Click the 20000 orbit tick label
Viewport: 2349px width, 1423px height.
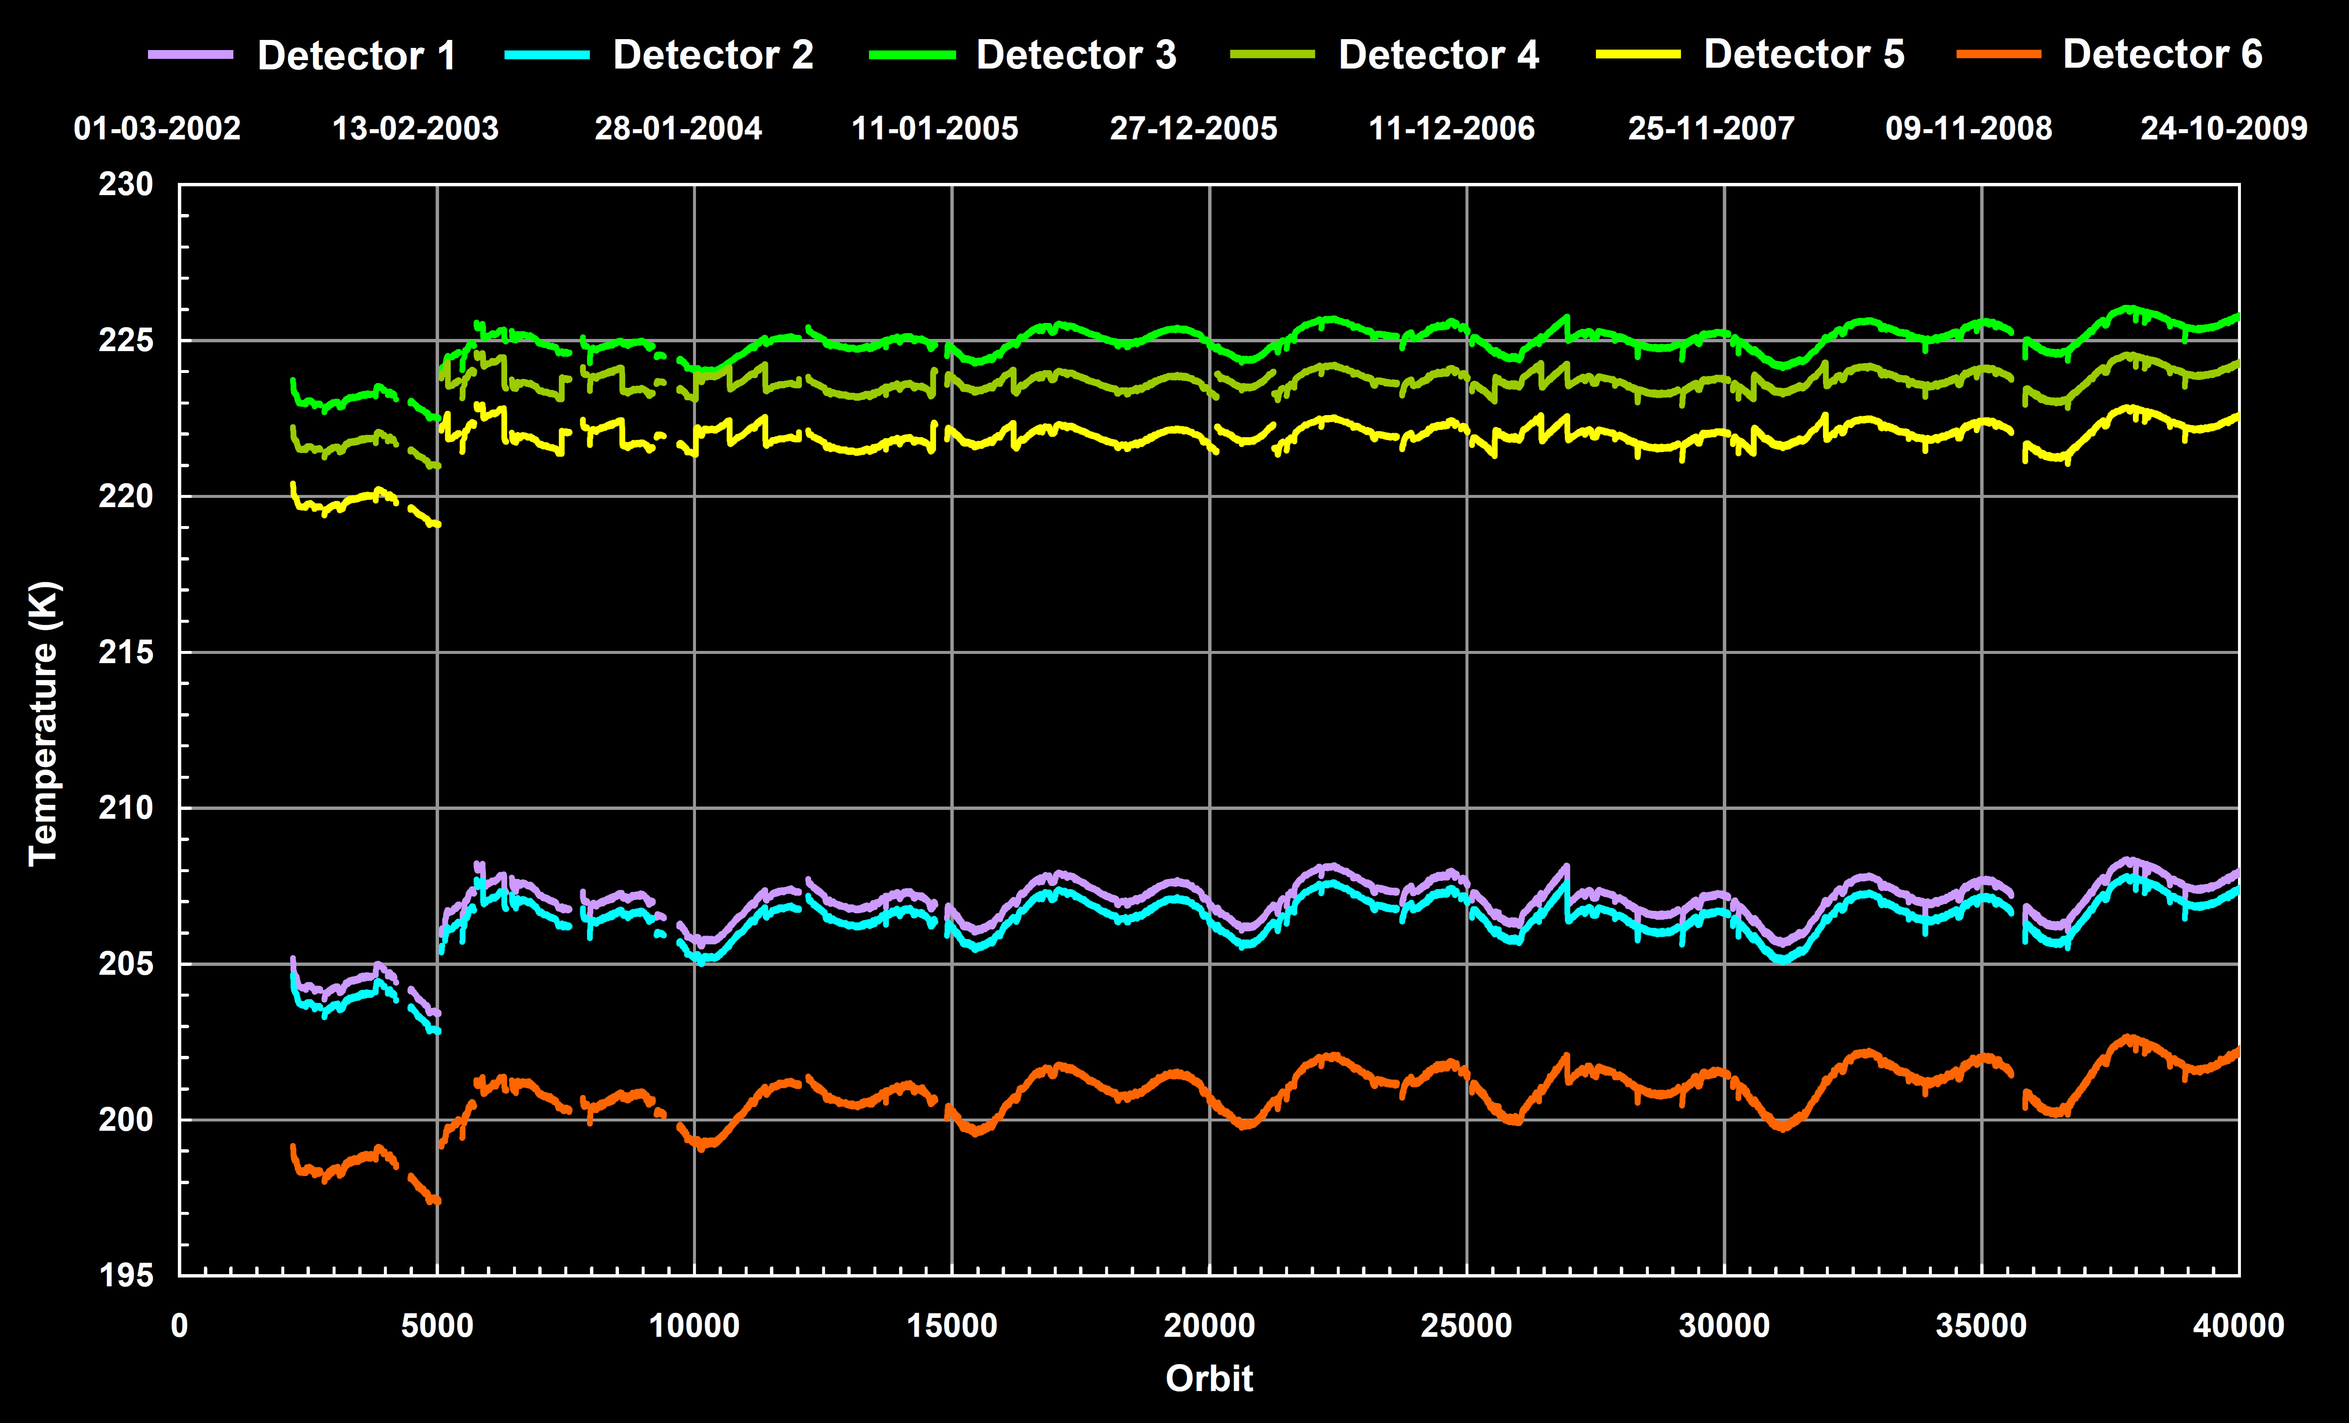click(x=1209, y=1326)
